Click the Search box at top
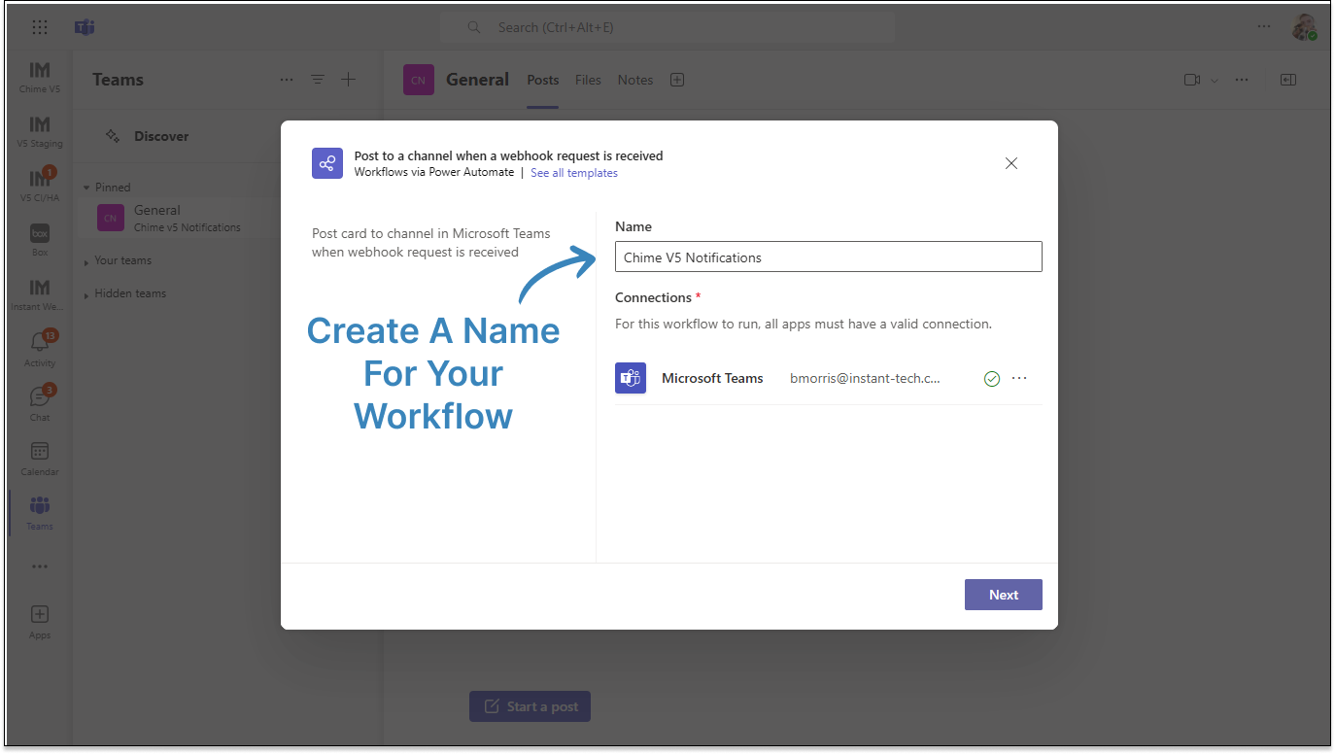 [x=667, y=27]
